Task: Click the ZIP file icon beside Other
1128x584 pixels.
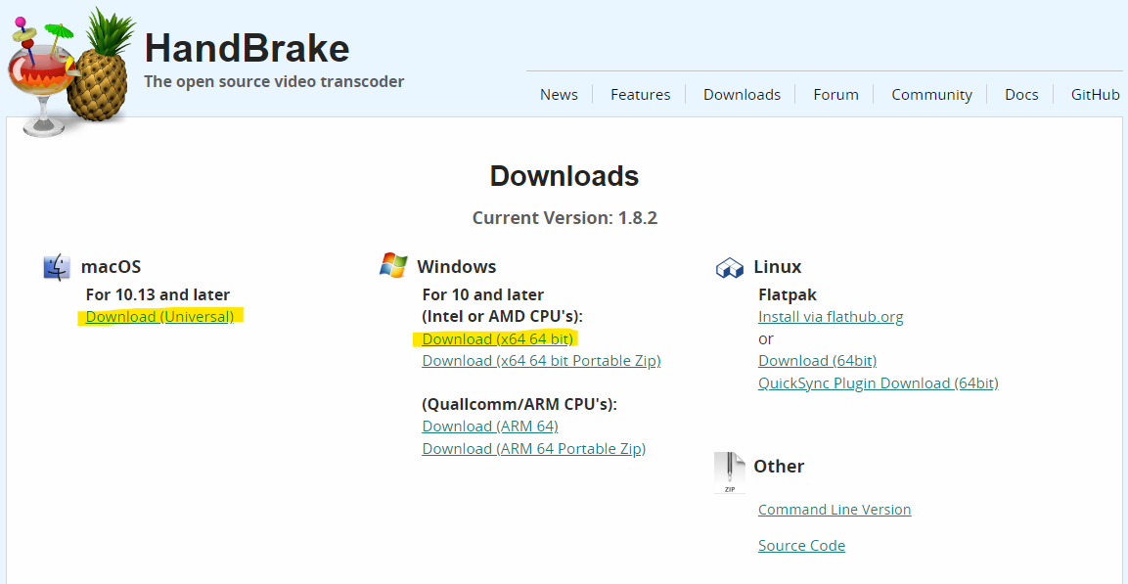Action: (730, 472)
